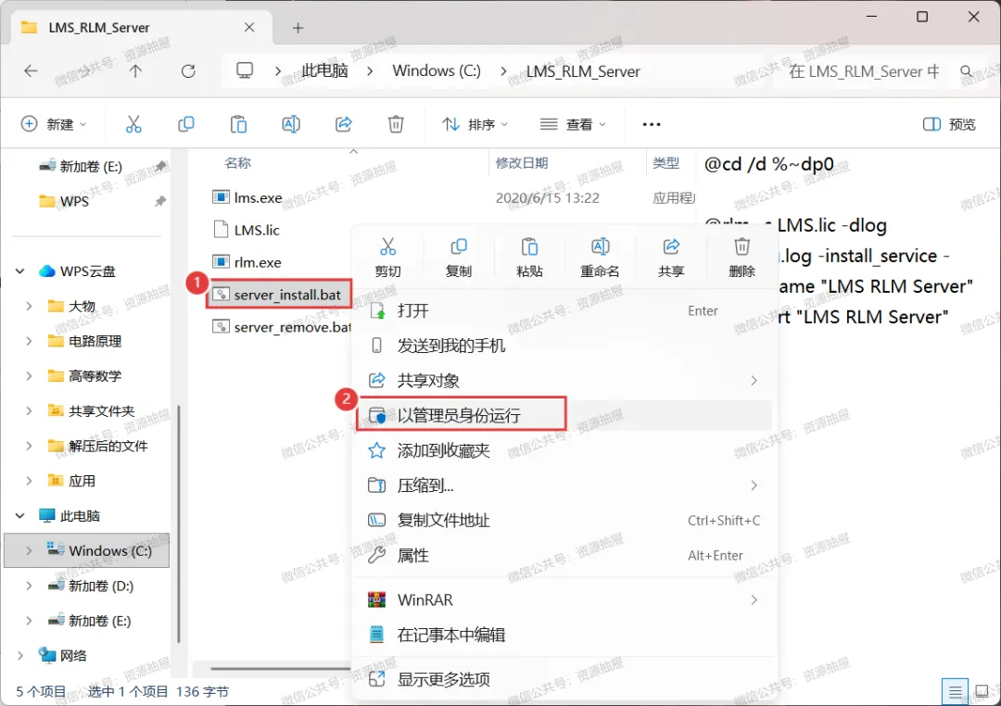
Task: Click LMS_RLM_Server in the address breadcrumb
Action: 583,70
